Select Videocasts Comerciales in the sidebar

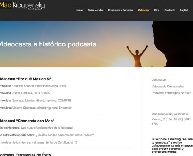168,87
